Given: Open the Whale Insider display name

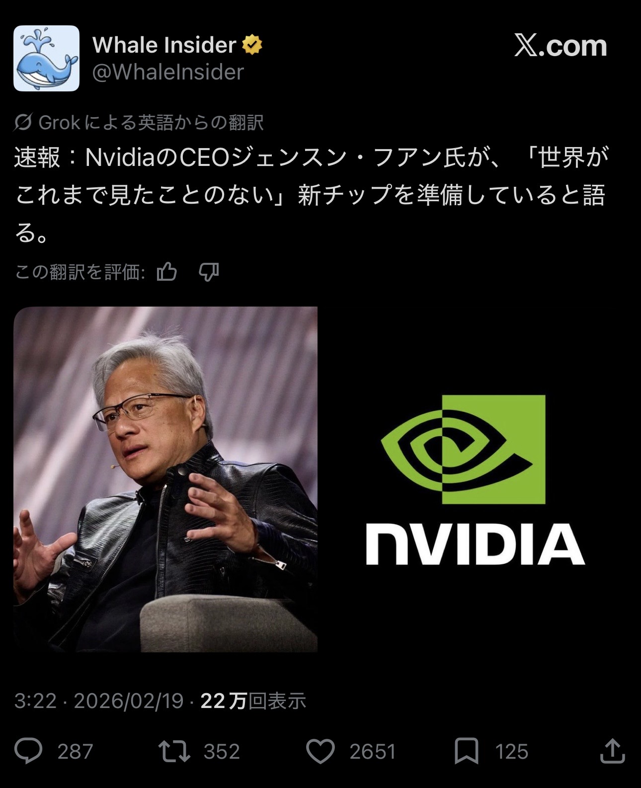Looking at the screenshot, I should (x=164, y=45).
